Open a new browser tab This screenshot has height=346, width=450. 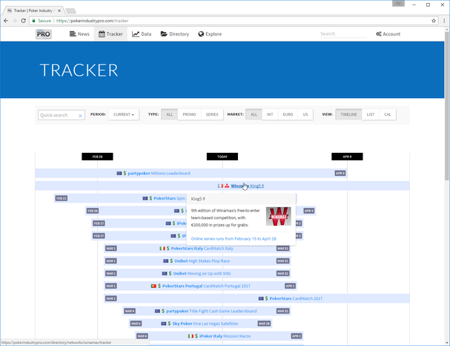(70, 11)
